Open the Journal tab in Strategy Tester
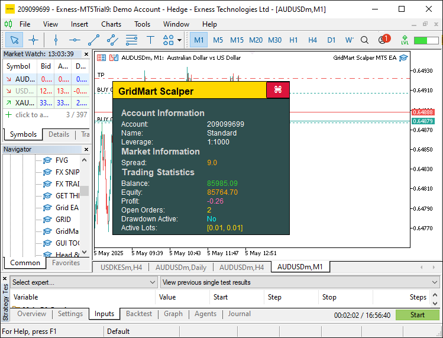The height and width of the screenshot is (338, 443). pos(240,314)
